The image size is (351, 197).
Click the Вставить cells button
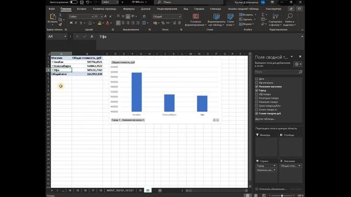(247, 15)
